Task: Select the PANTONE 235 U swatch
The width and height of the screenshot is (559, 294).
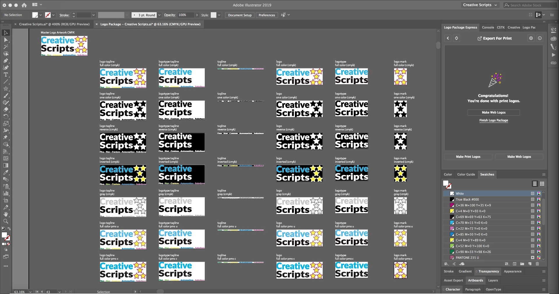Action: click(492, 258)
